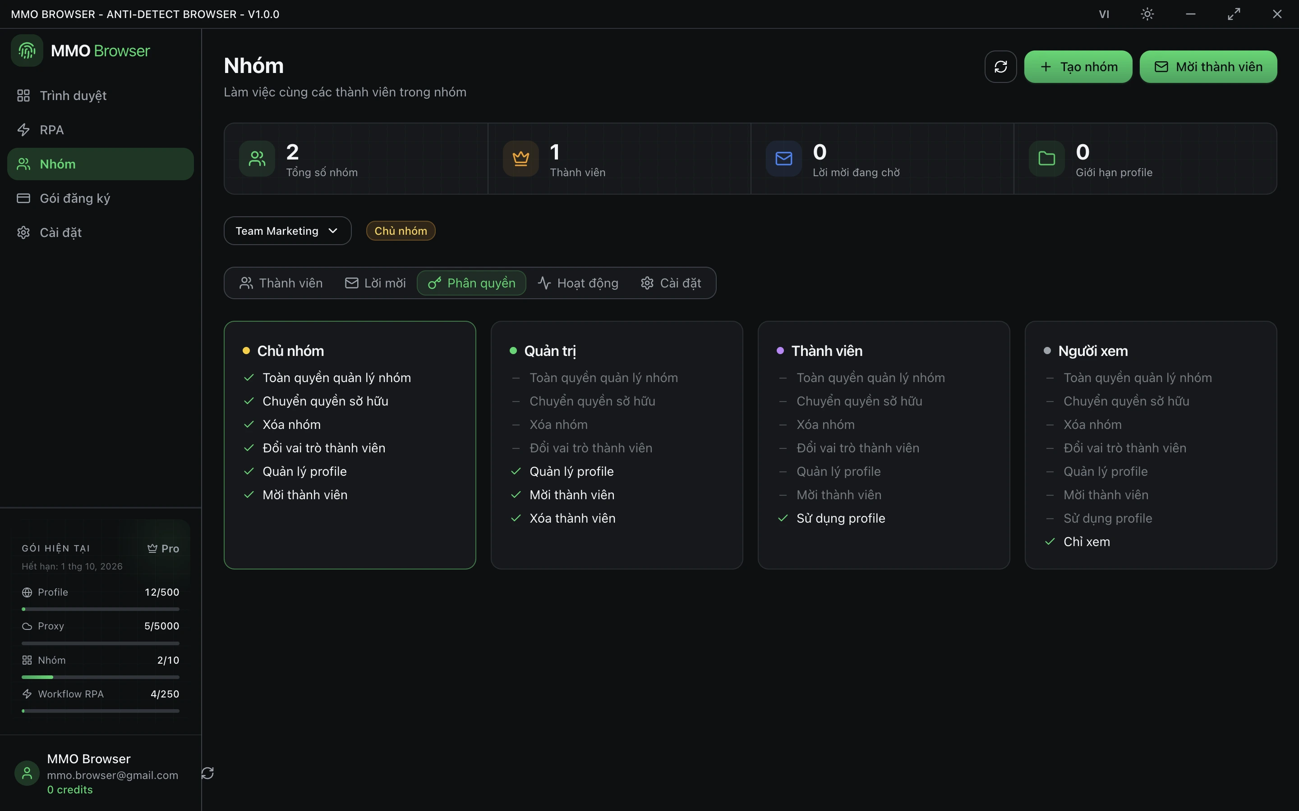Click the cloud icon beside Proxy usage
1299x811 pixels.
tap(27, 626)
